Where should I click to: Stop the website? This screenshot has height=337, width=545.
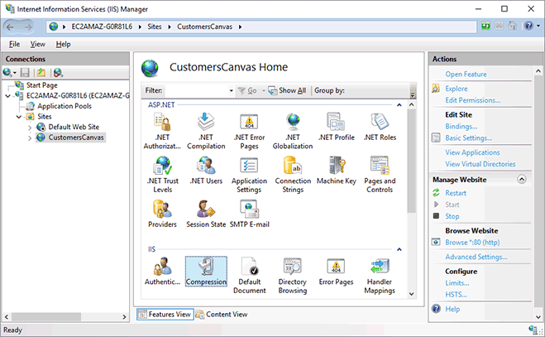[452, 216]
